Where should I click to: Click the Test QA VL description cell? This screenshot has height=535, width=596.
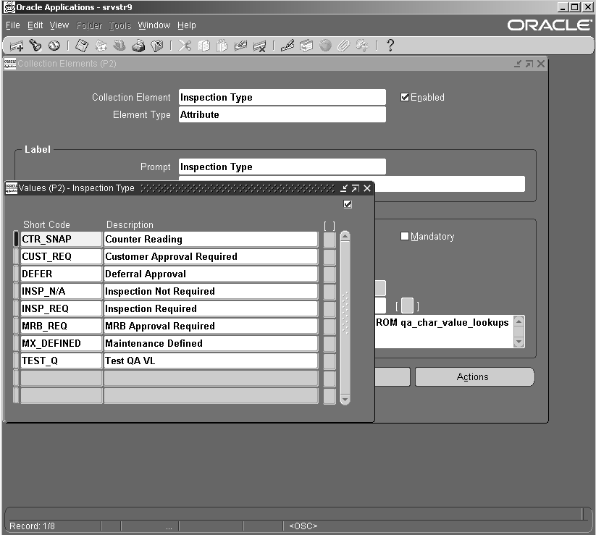coord(211,361)
